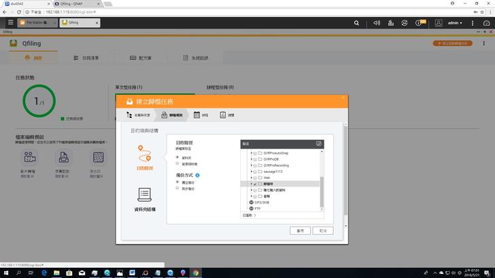Open QTS search magnifier icon
The image size is (495, 278).
pos(358,22)
